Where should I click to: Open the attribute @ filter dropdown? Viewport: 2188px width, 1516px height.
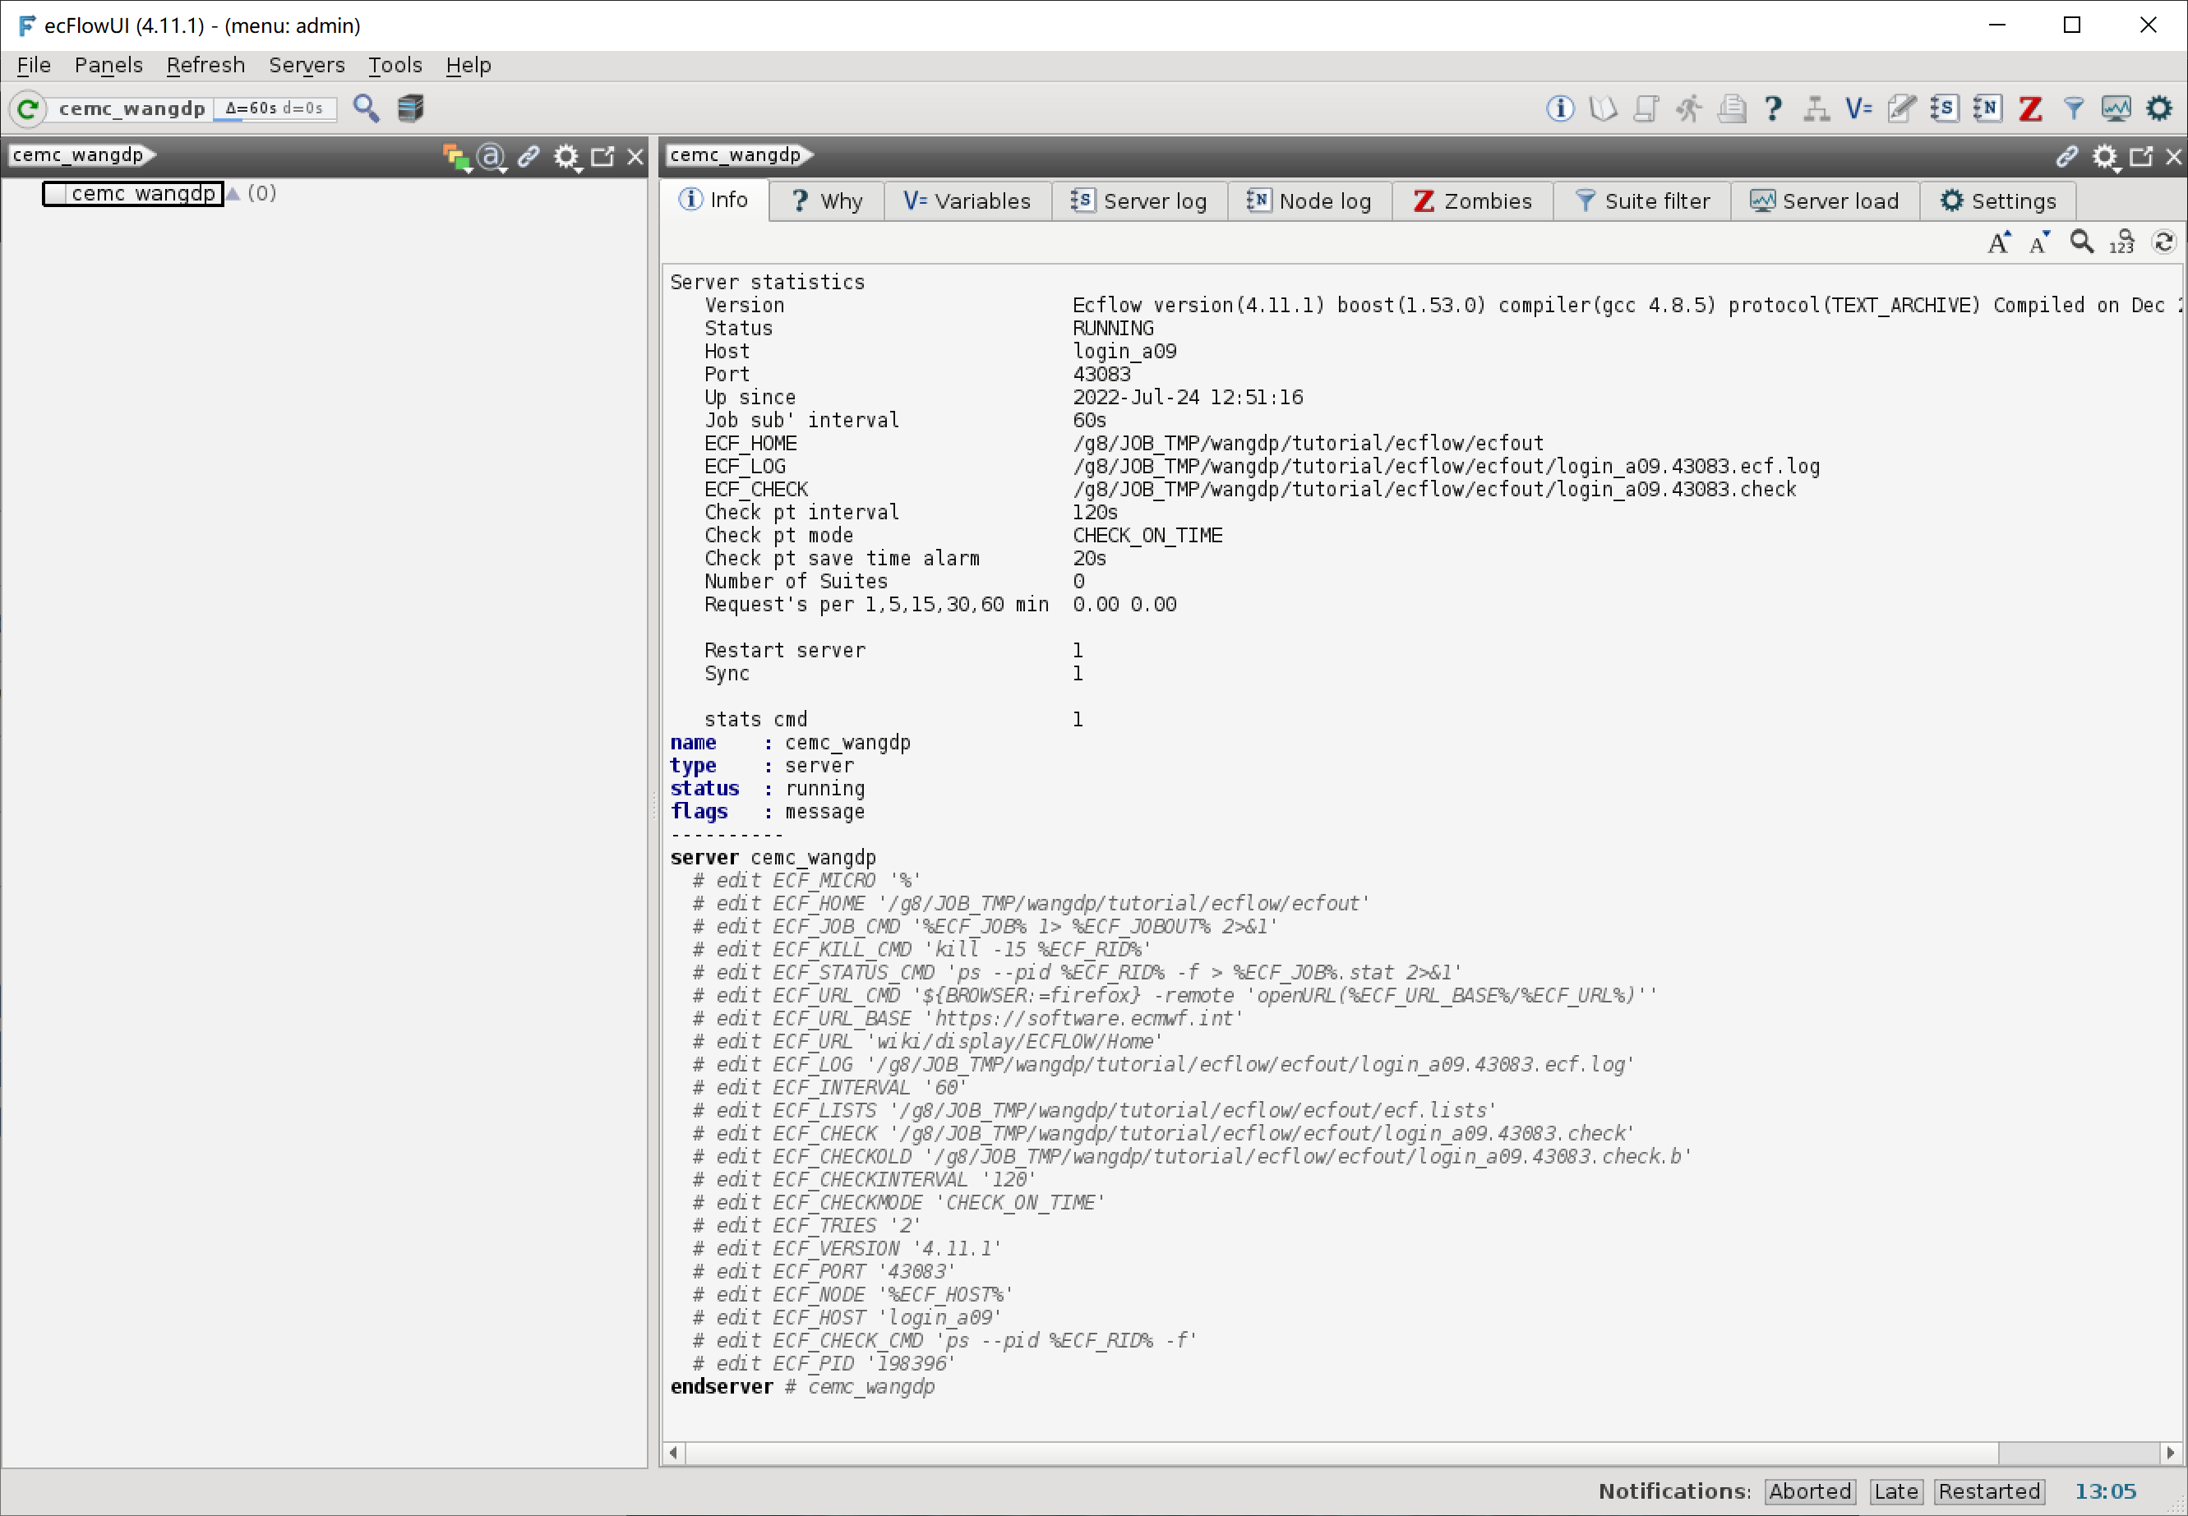[x=492, y=157]
